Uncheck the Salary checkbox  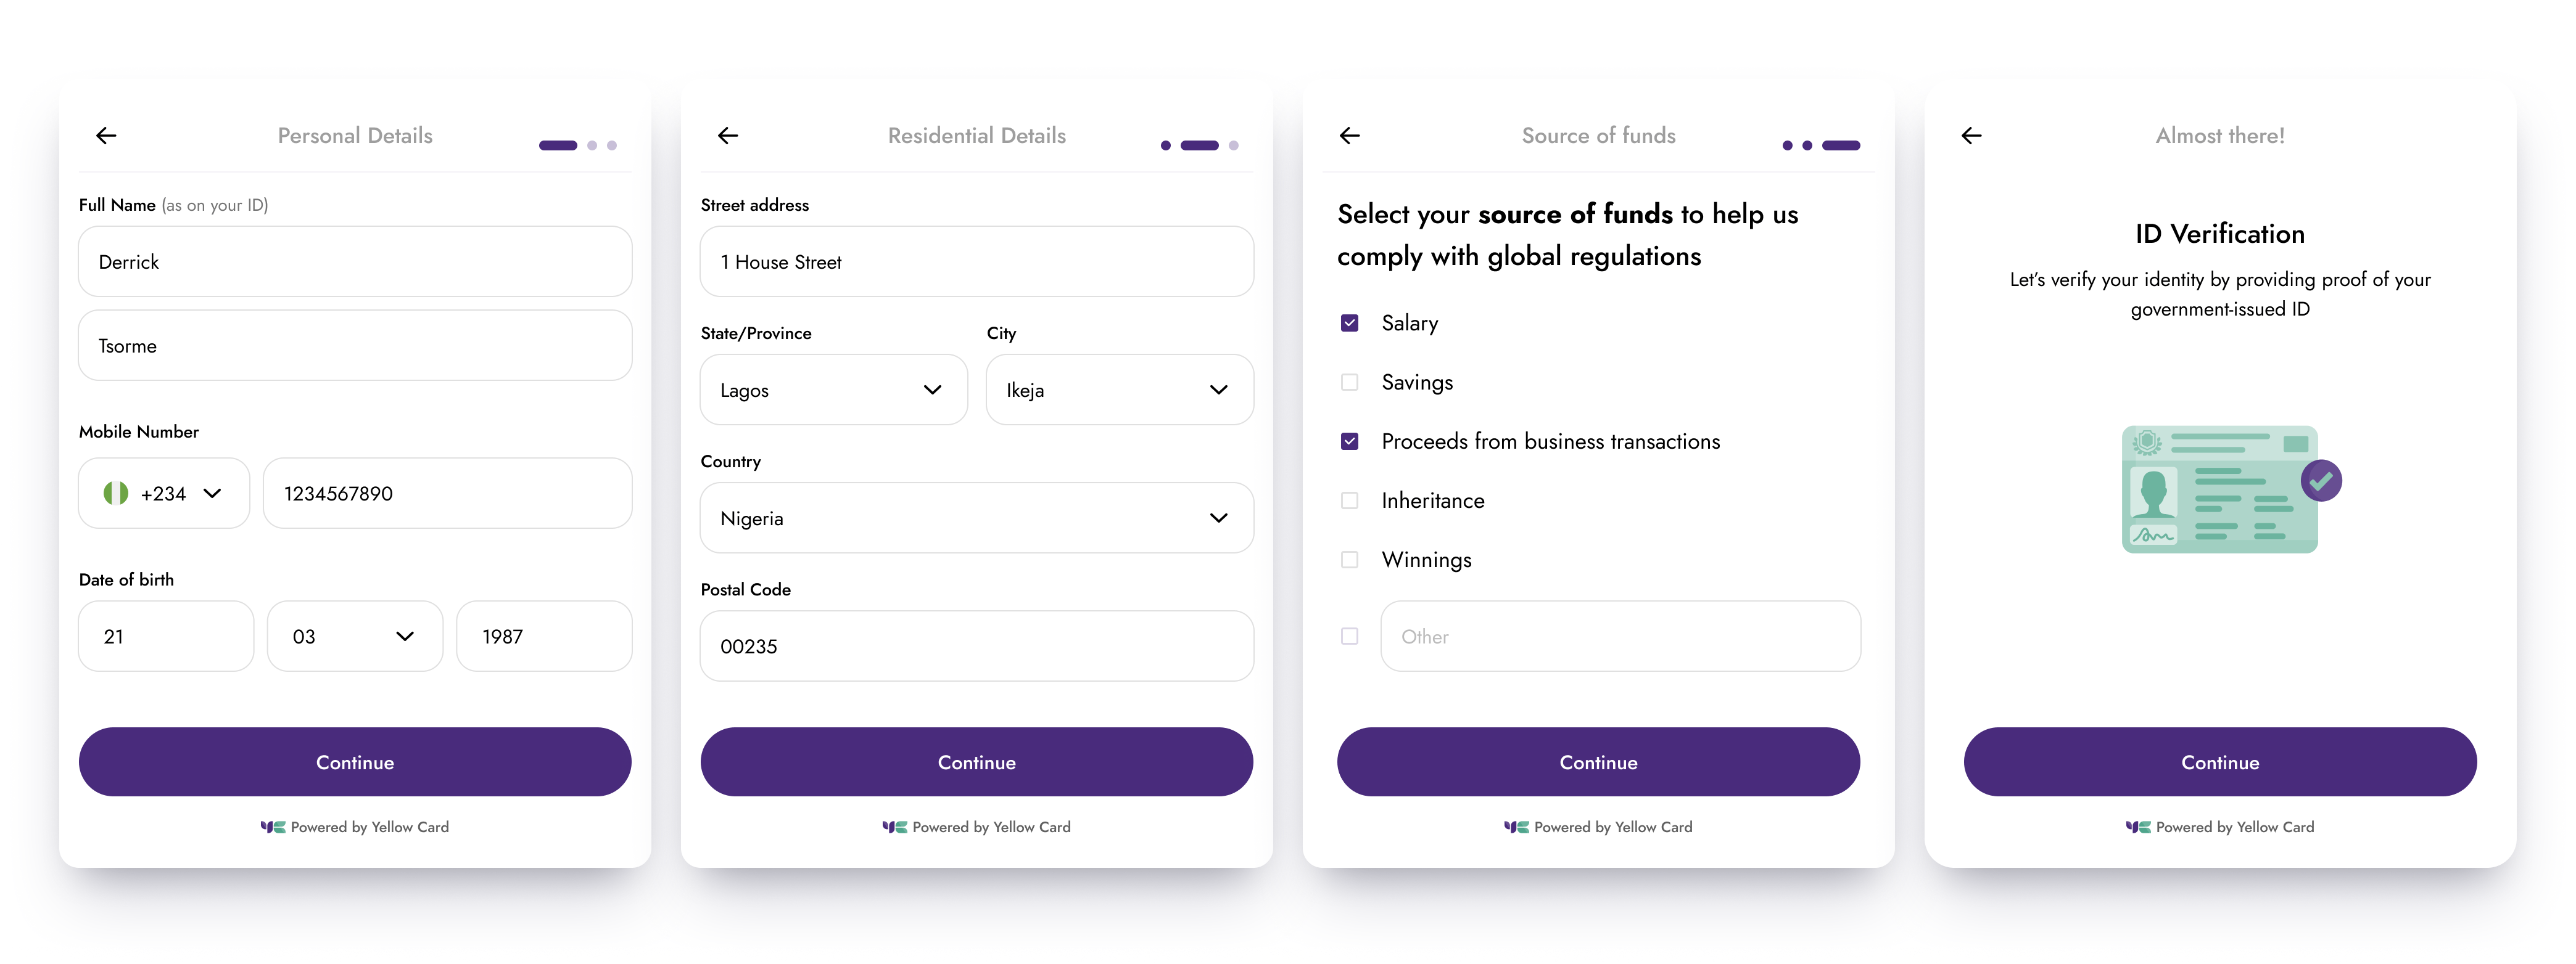click(x=1349, y=322)
